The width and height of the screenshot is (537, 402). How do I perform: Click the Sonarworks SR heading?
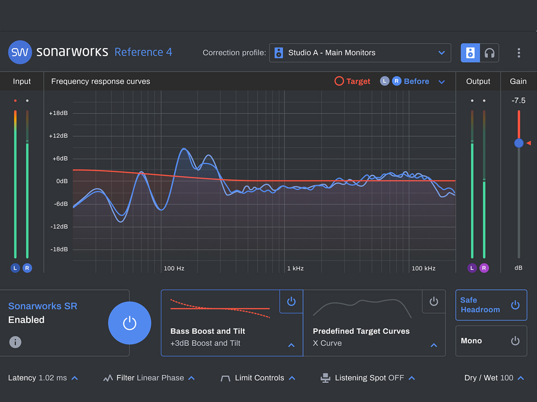click(x=43, y=306)
